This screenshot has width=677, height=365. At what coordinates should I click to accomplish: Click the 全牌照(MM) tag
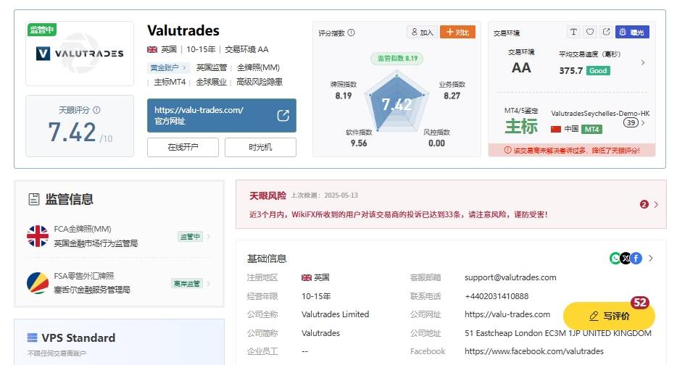click(x=258, y=68)
